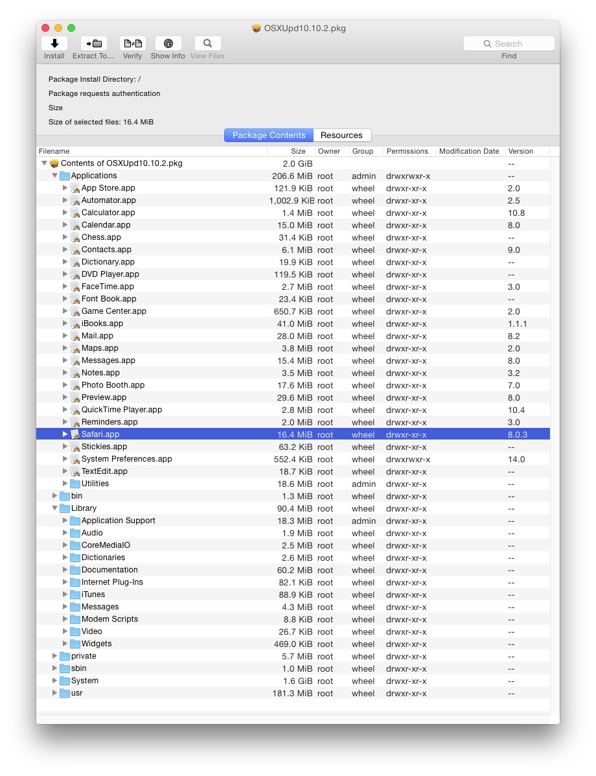Select the Dictionaries folder row
596x776 pixels.
point(293,558)
